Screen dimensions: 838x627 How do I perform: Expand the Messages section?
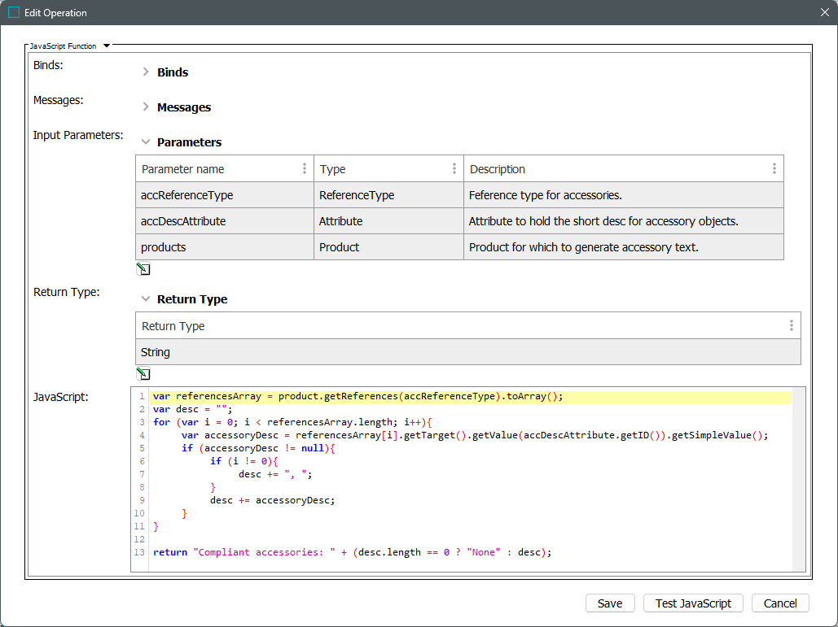click(146, 107)
